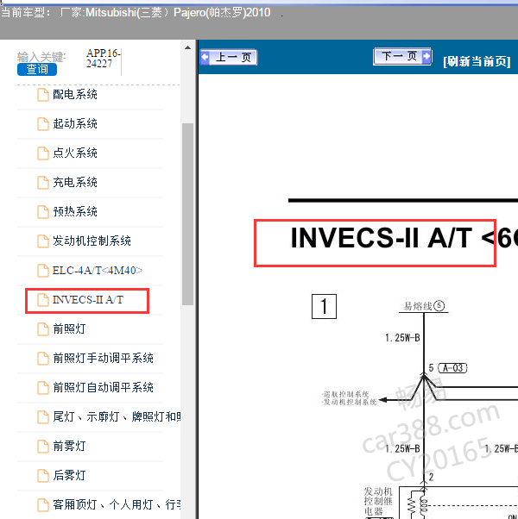Select 点火系统 entry
The width and height of the screenshot is (518, 519).
[x=75, y=153]
